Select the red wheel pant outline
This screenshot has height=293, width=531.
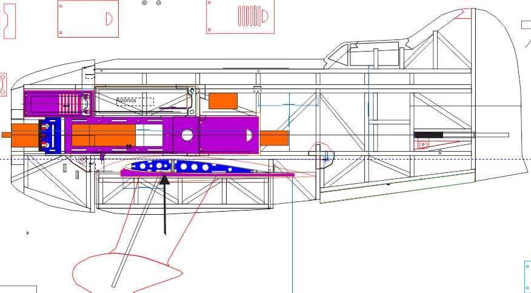point(127,272)
